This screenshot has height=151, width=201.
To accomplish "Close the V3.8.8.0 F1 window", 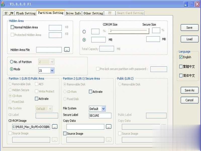I will coord(197,4).
